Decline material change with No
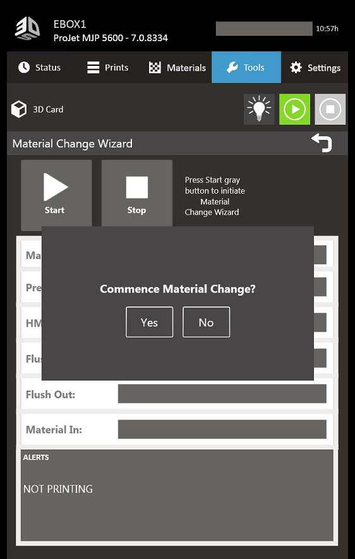Viewport: 355px width, 559px height. tap(207, 322)
